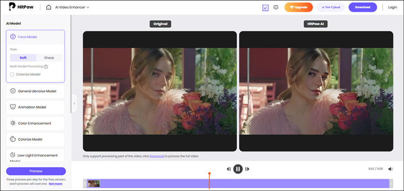Click the original video preview
404x191 pixels.
[x=160, y=91]
